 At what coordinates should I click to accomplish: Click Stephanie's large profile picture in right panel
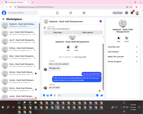click(123, 23)
